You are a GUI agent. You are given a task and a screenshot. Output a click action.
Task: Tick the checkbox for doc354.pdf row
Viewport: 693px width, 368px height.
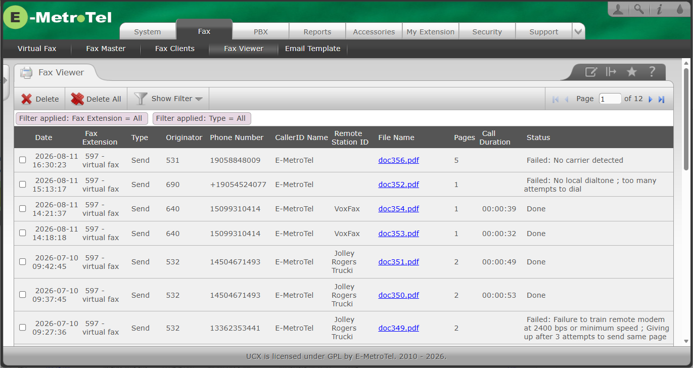(22, 208)
